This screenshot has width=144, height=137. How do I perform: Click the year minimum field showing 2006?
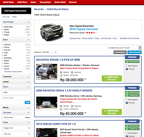(16, 93)
